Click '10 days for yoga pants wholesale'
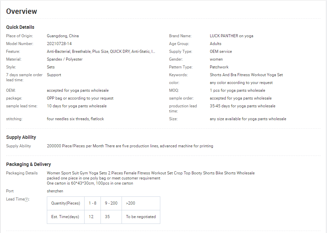 [x=77, y=106]
